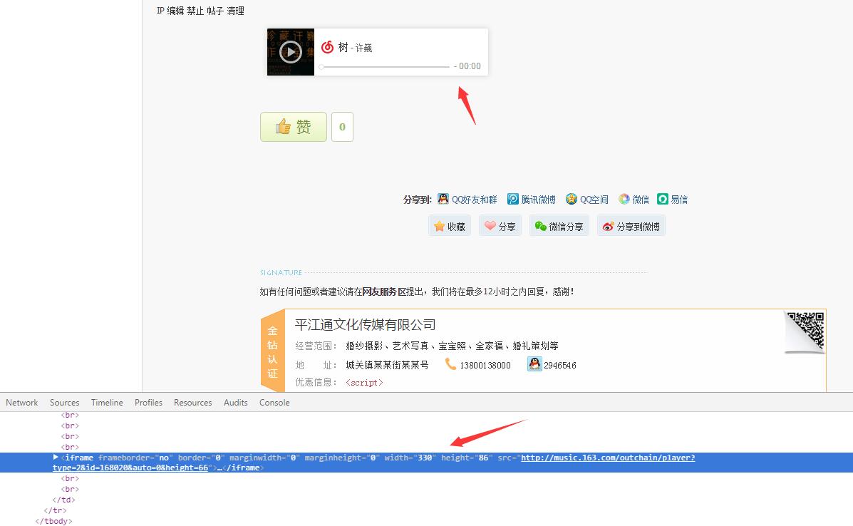Click 禁止 in the moderation row
This screenshot has height=526, width=853.
click(x=195, y=11)
